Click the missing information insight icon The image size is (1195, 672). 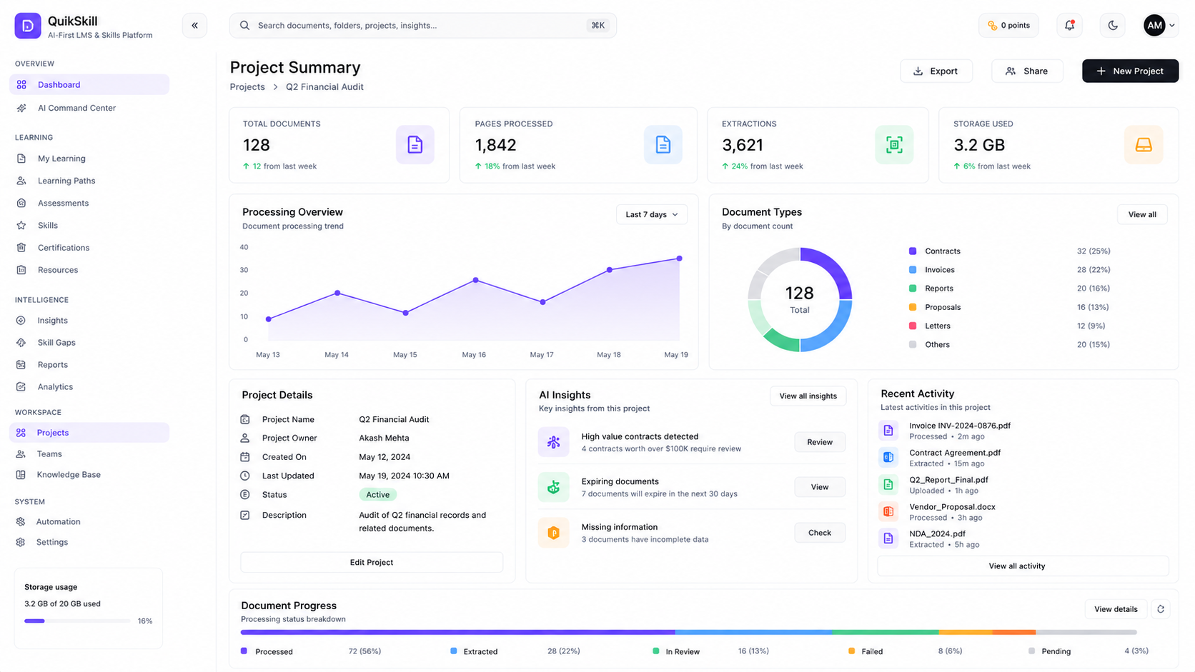(x=554, y=533)
